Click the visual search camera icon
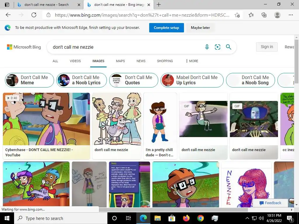This screenshot has width=299, height=224. pos(217,47)
